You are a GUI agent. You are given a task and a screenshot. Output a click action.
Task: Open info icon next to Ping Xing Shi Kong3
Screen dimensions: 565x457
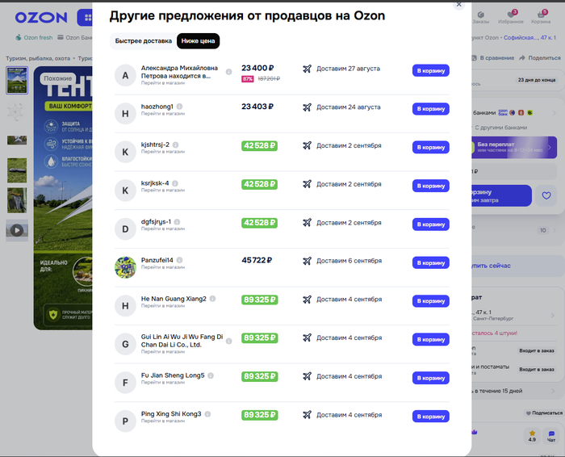(x=207, y=414)
